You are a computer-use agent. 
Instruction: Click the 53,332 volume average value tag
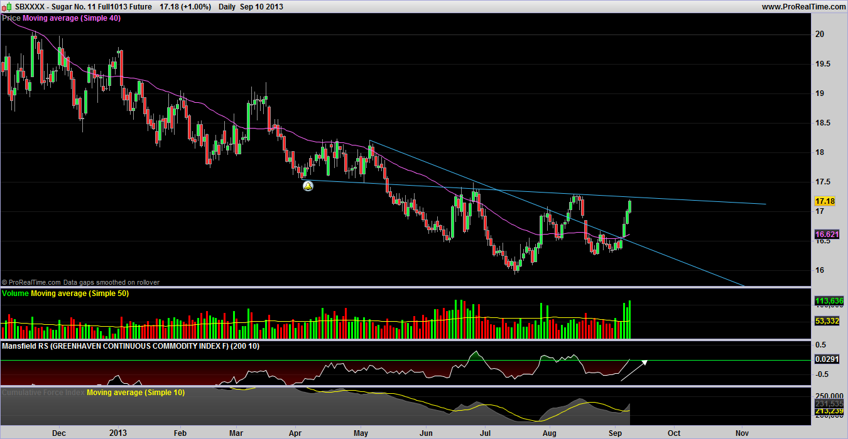coord(825,321)
